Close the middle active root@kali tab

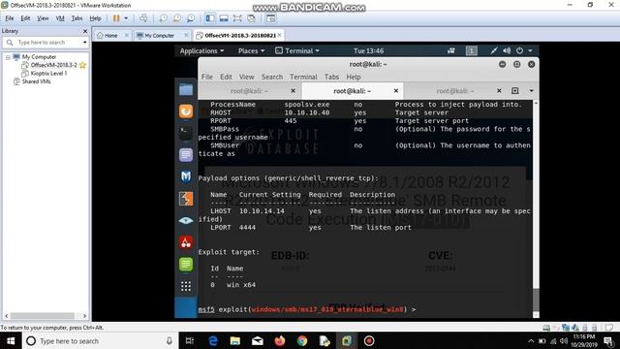click(x=396, y=91)
